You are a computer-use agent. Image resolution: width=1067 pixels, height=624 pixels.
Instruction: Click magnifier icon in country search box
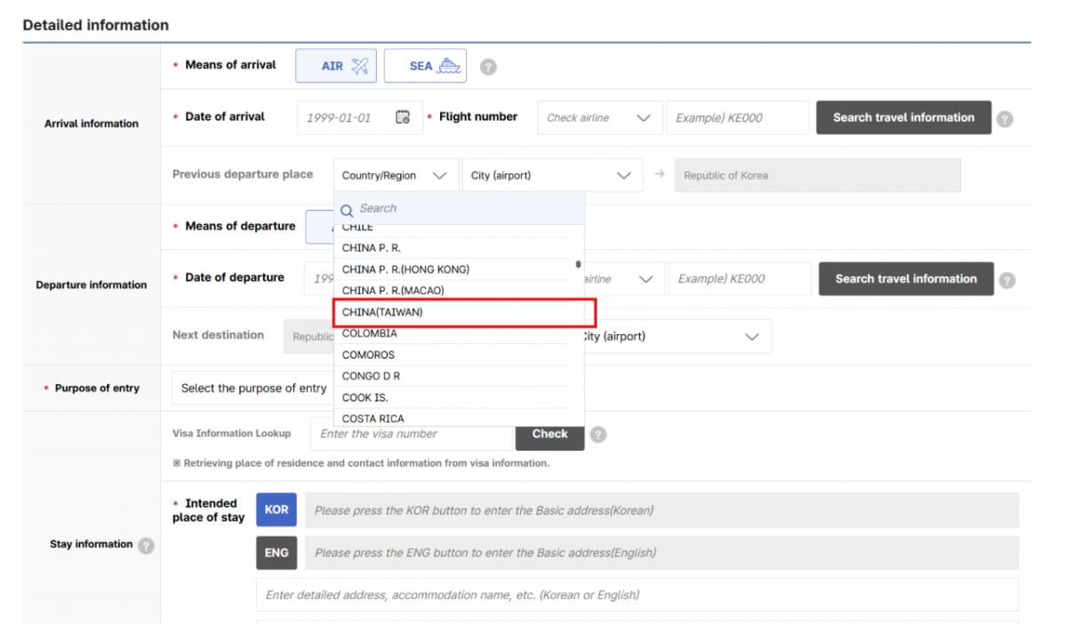[x=348, y=210]
